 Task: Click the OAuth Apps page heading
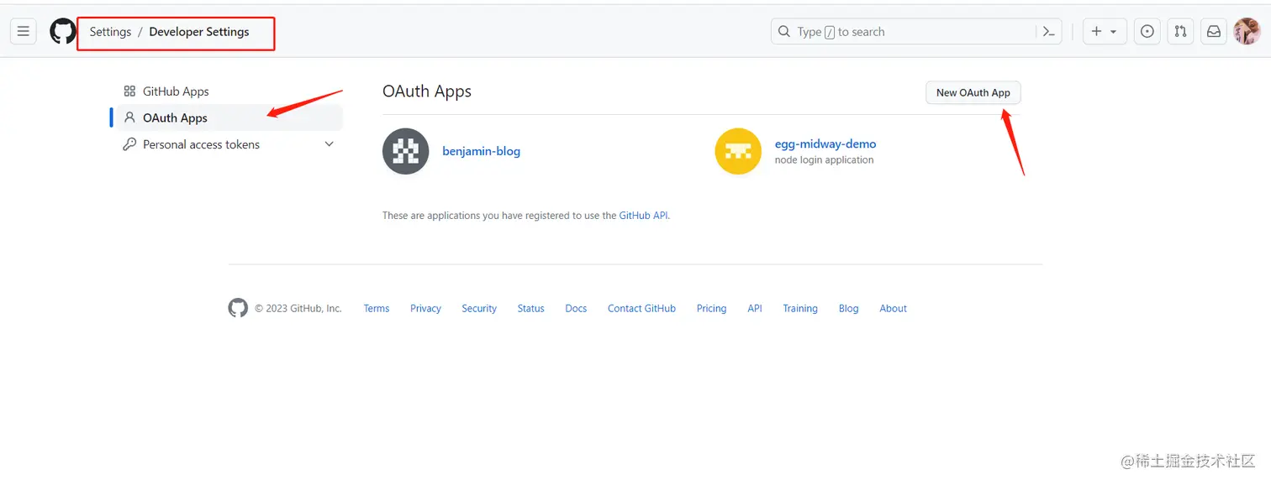pyautogui.click(x=427, y=91)
